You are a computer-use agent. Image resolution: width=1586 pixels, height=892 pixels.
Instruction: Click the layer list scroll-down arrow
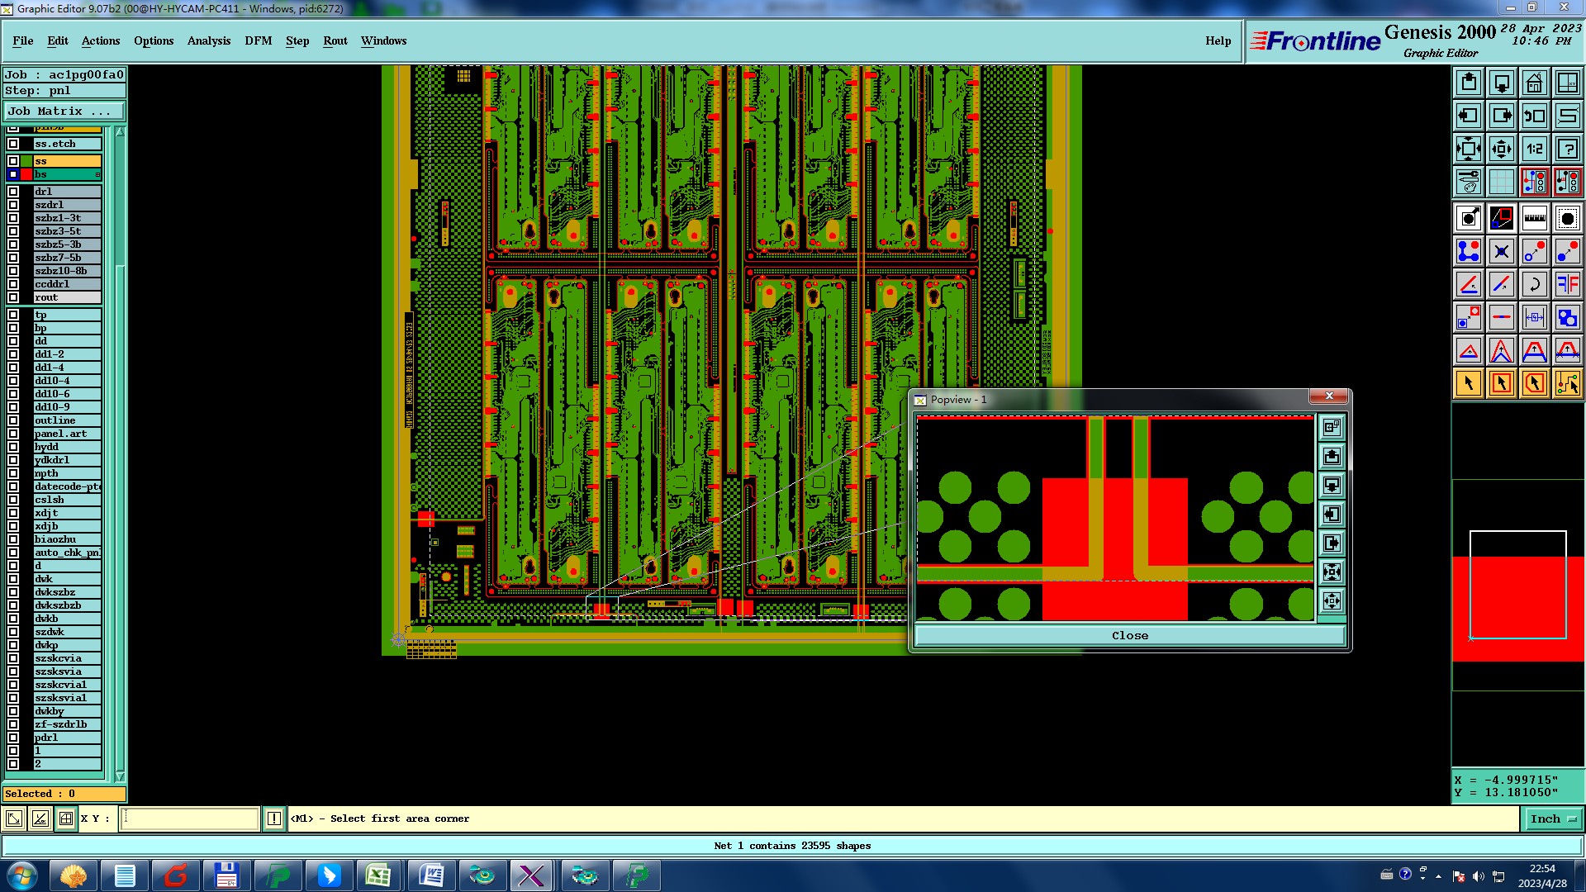(120, 776)
